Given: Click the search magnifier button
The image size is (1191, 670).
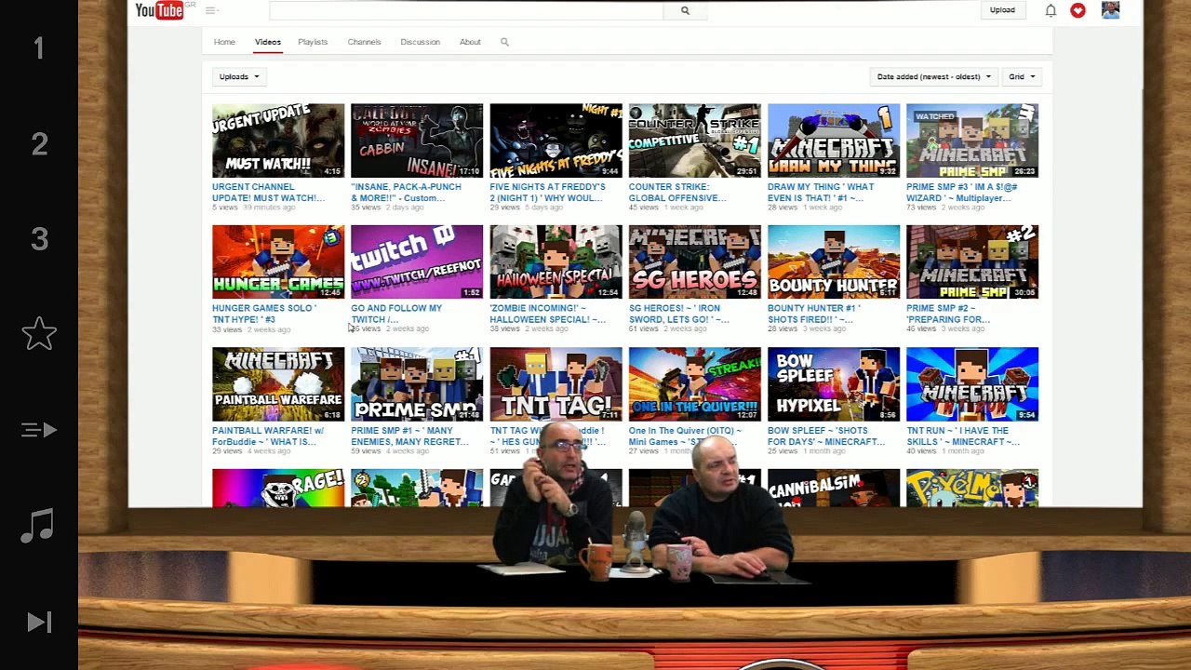Looking at the screenshot, I should [x=685, y=10].
